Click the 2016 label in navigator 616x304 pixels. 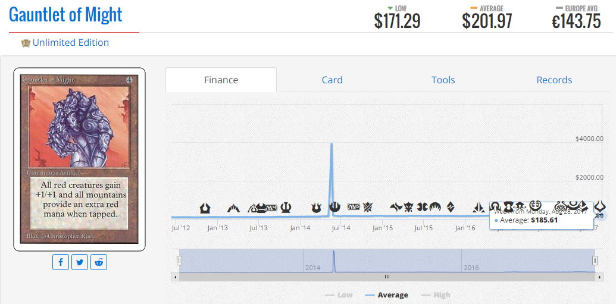[471, 268]
